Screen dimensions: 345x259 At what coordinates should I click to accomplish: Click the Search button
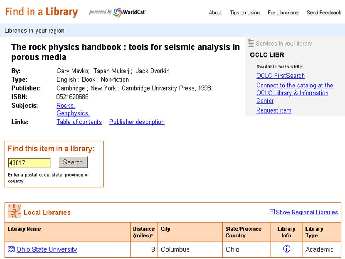click(73, 162)
